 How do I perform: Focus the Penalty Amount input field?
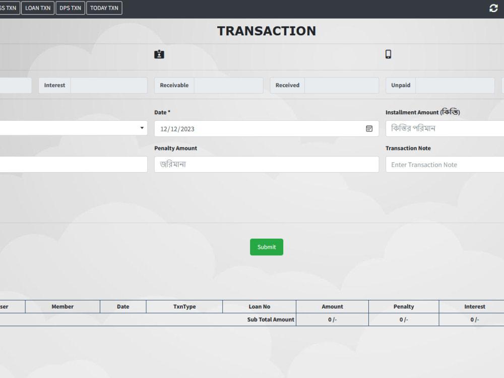tap(267, 164)
